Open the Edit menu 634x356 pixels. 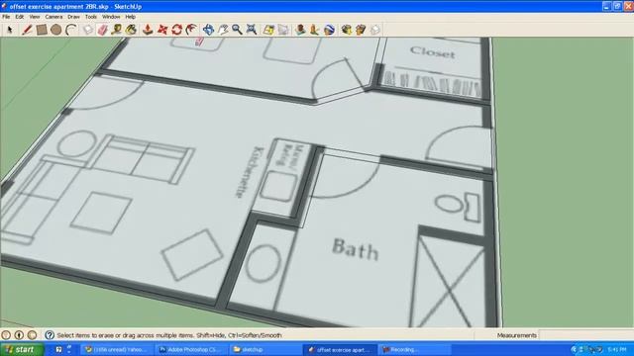coord(20,17)
